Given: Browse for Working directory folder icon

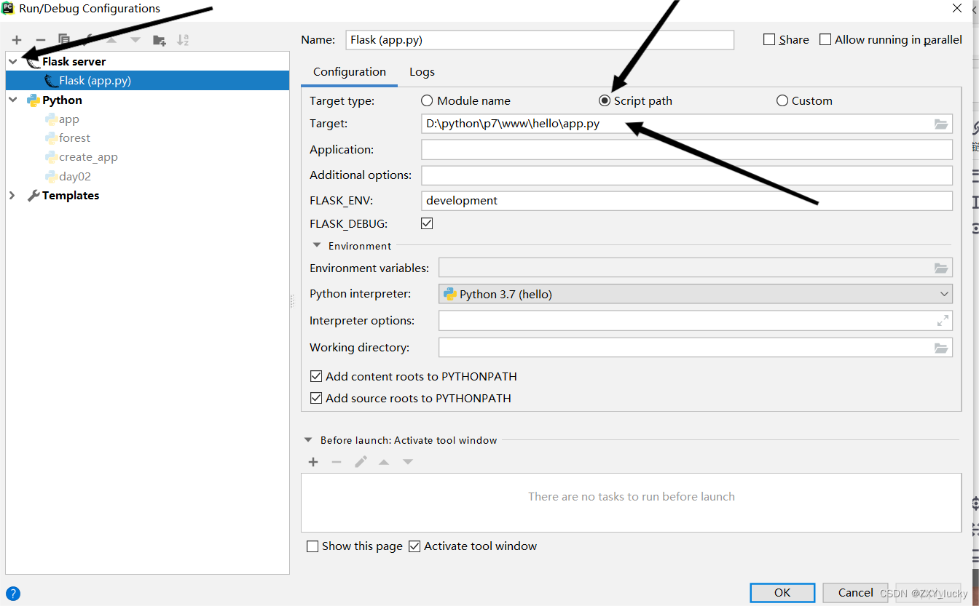Looking at the screenshot, I should 941,348.
